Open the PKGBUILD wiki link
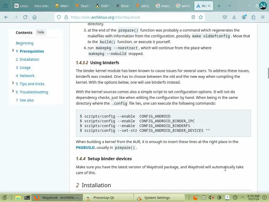The image size is (269, 202). 85,148
